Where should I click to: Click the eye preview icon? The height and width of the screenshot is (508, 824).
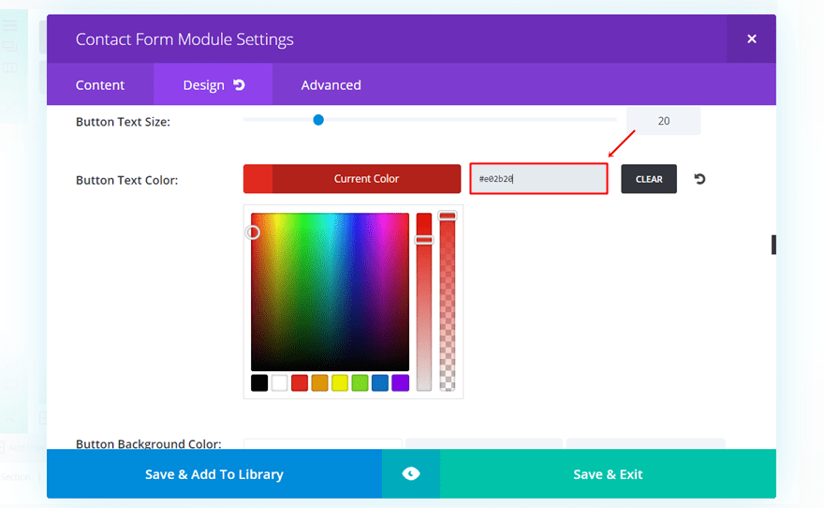(411, 474)
